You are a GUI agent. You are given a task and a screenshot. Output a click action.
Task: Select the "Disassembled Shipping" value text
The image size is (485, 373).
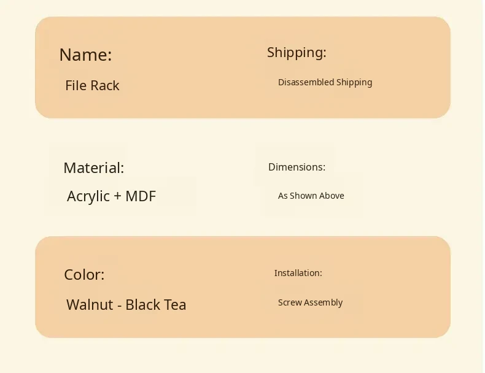pos(325,82)
